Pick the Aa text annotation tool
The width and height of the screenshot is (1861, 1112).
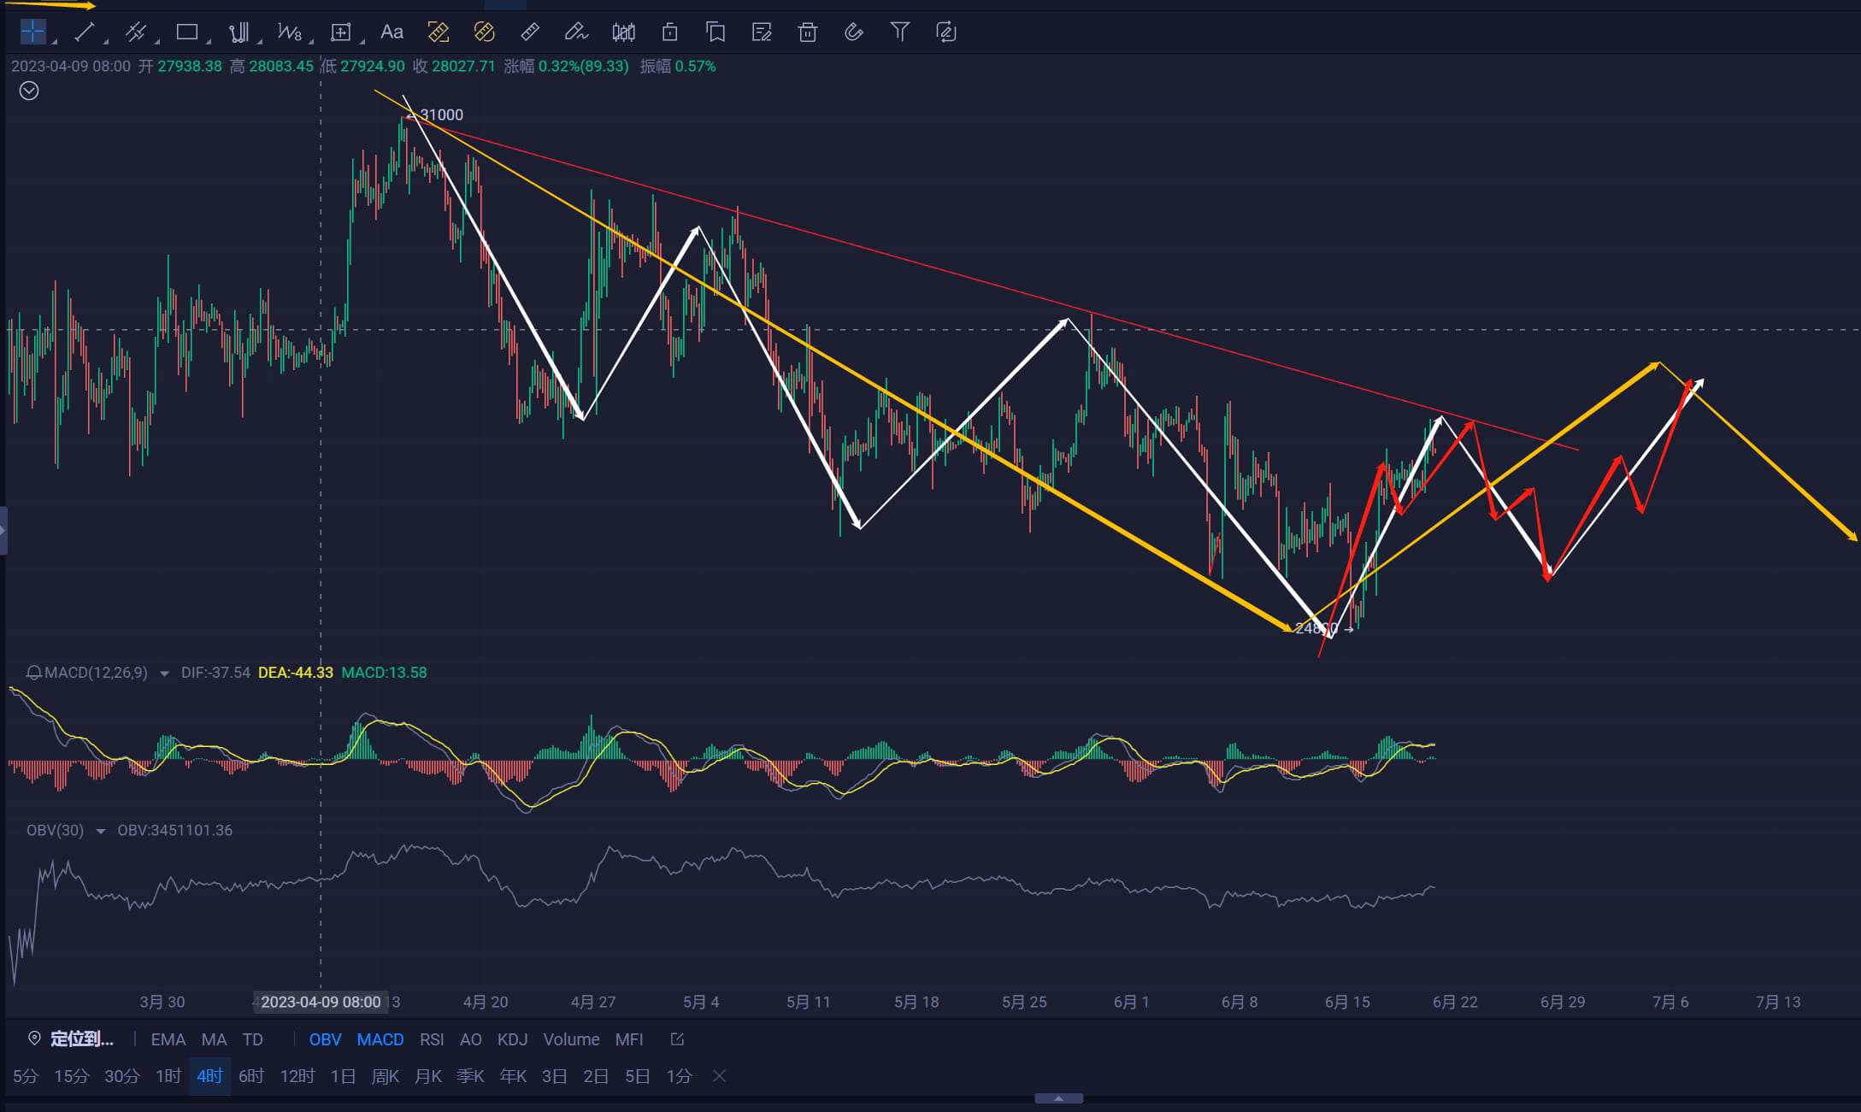coord(392,32)
